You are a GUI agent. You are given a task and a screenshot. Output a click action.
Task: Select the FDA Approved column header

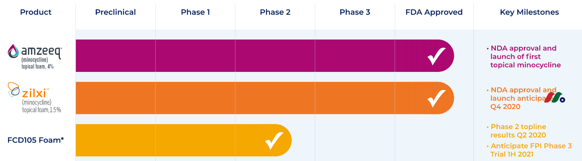[x=434, y=12]
